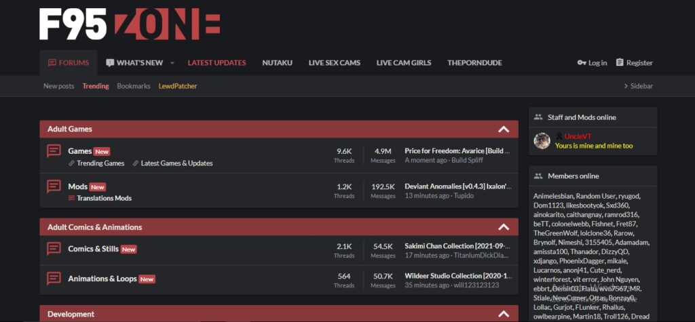Viewport: 695px width, 322px height.
Task: Click the Translations Mods sub-forum icon
Action: tap(71, 198)
